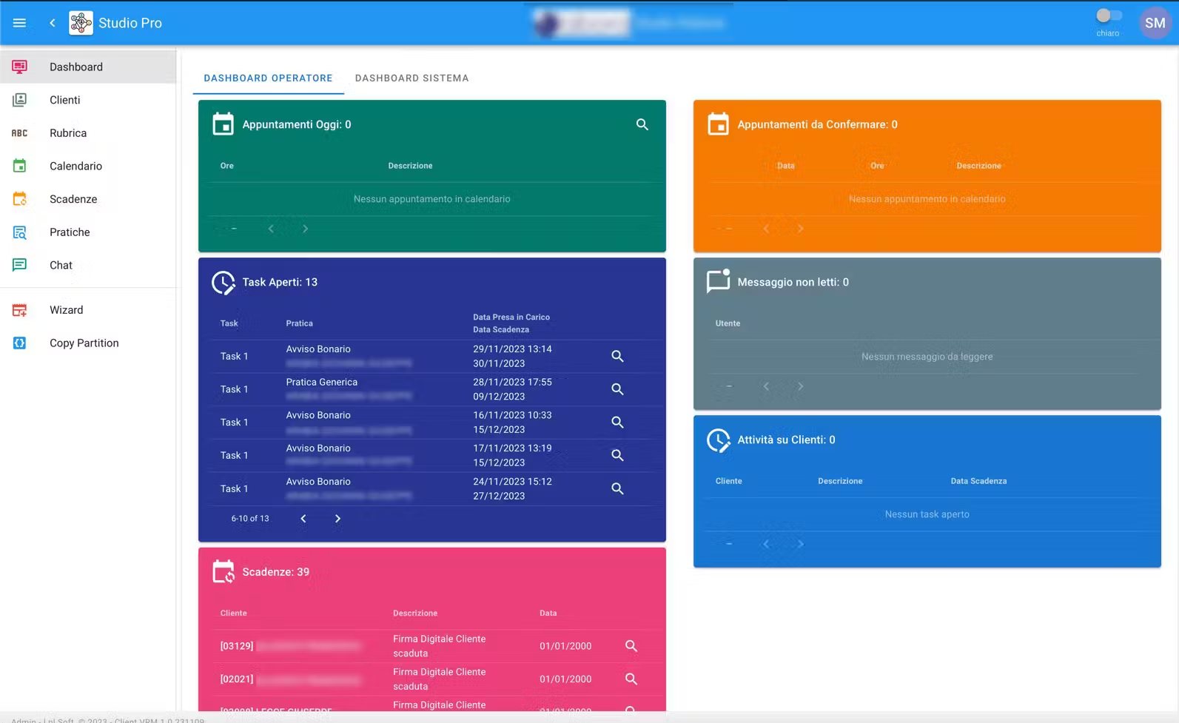Screen dimensions: 1179x723
Task: Click the Descrizione header in Scadenze card
Action: (x=415, y=613)
